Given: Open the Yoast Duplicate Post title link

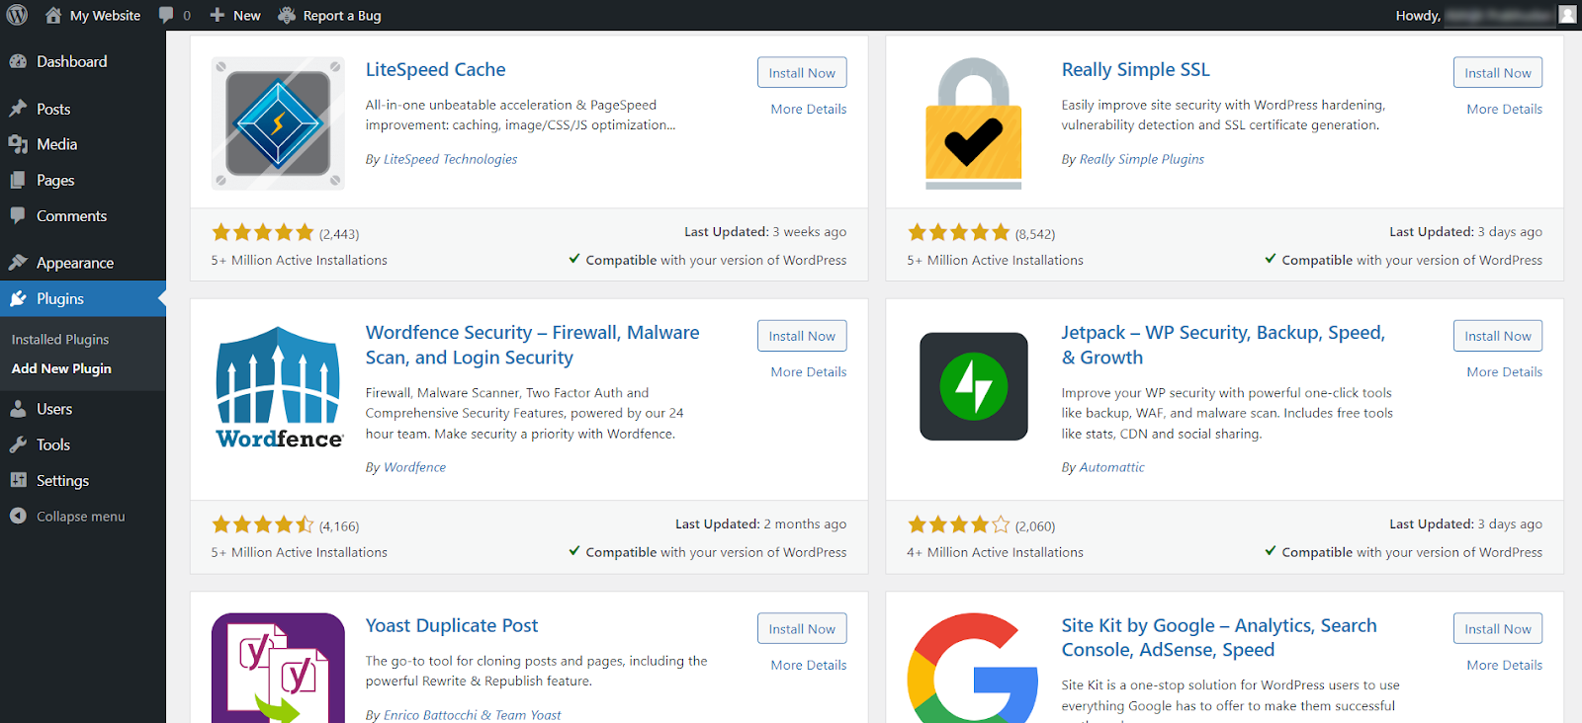Looking at the screenshot, I should tap(452, 625).
